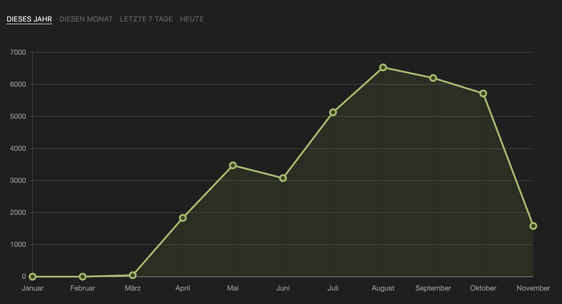This screenshot has height=304, width=562.
Task: Select the Februar data point marker
Action: [x=82, y=277]
